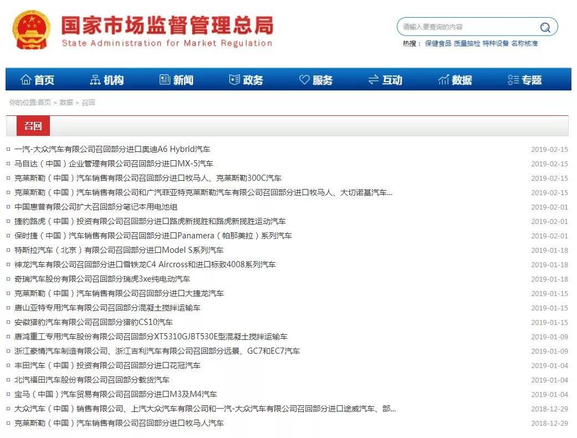This screenshot has height=438, width=577.
Task: Select hot search term 名称核准
Action: (x=524, y=43)
